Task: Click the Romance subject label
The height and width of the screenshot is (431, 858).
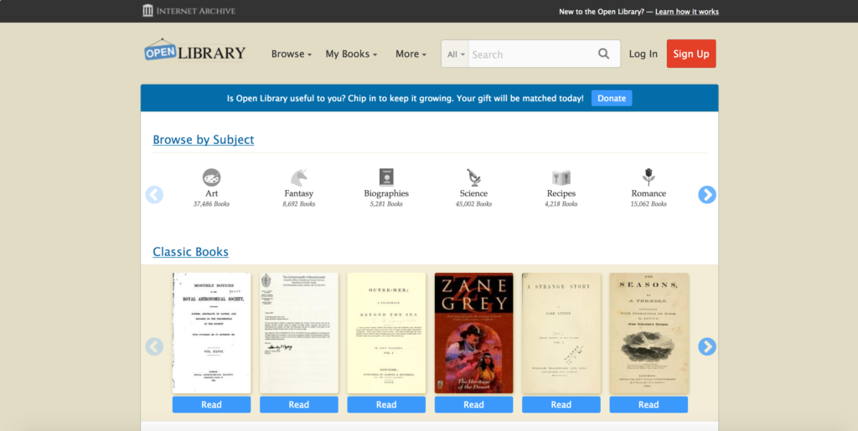Action: pos(649,193)
